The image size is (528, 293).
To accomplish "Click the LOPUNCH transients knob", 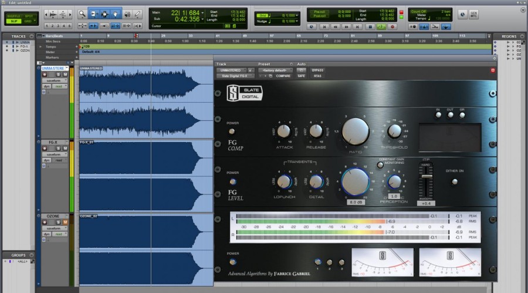I will (x=285, y=182).
